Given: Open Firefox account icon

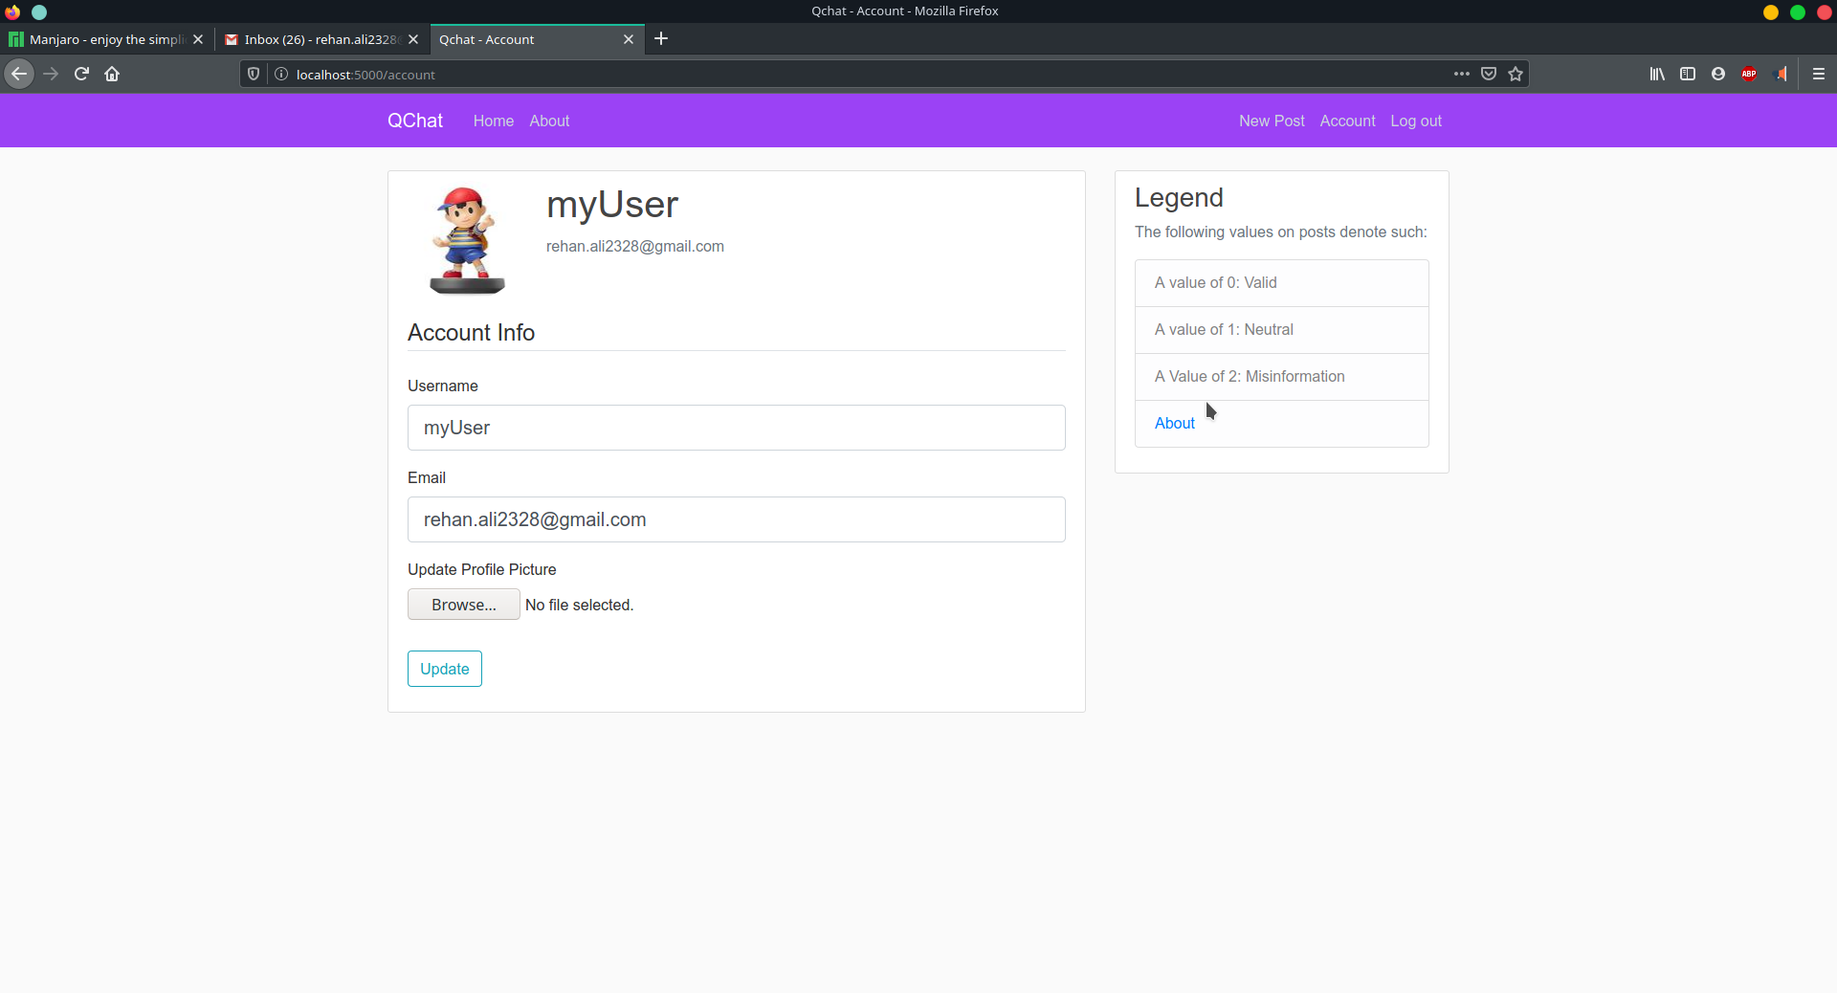Looking at the screenshot, I should pos(1718,74).
